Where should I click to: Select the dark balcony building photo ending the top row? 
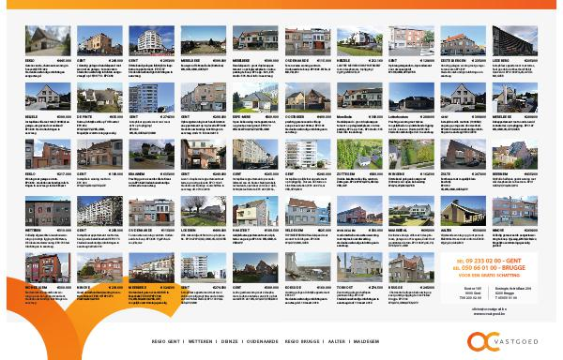point(515,40)
